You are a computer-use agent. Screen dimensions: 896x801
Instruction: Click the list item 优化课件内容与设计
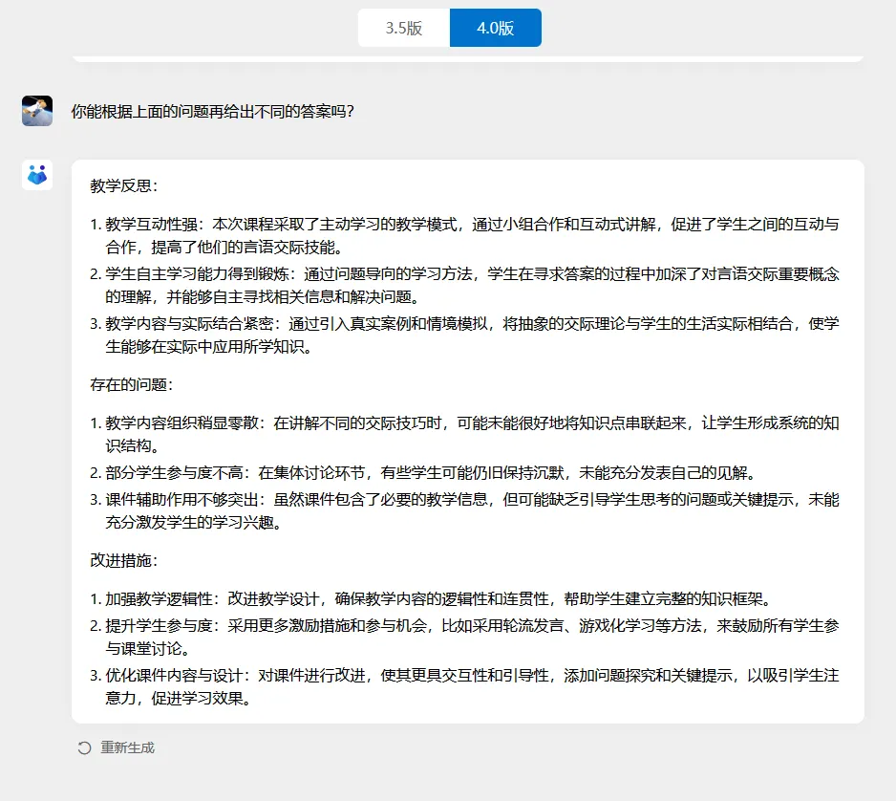point(464,686)
